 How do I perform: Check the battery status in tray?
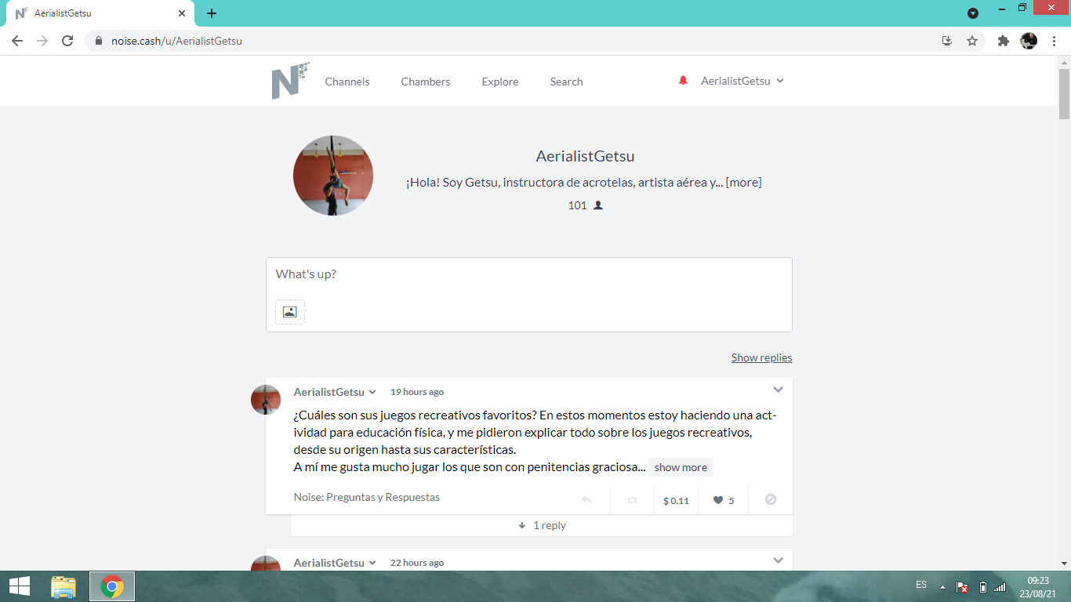[x=982, y=587]
